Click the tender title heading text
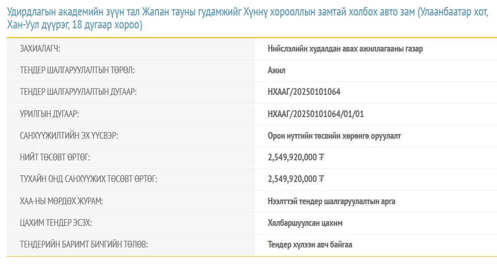The image size is (497, 264). click(x=248, y=19)
